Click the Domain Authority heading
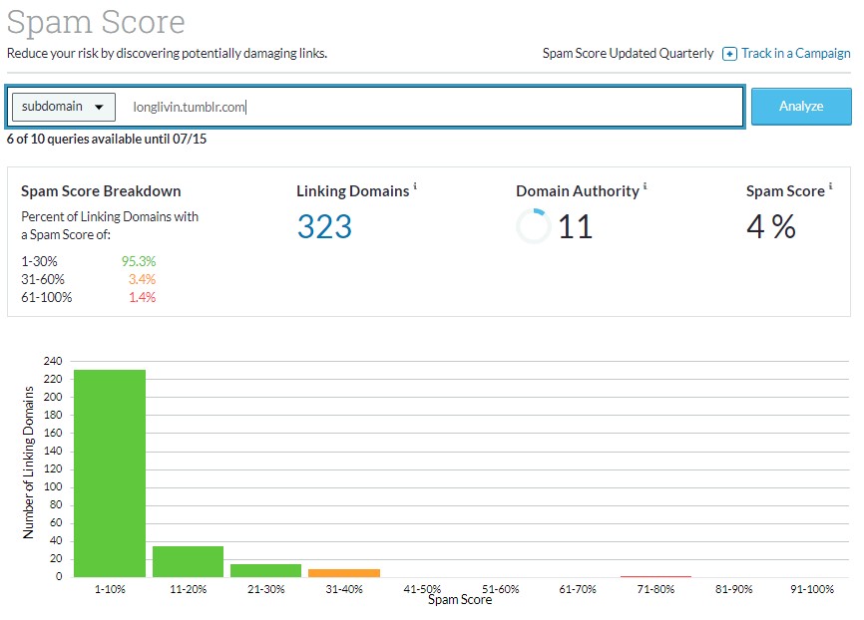The height and width of the screenshot is (620, 864). pos(578,191)
